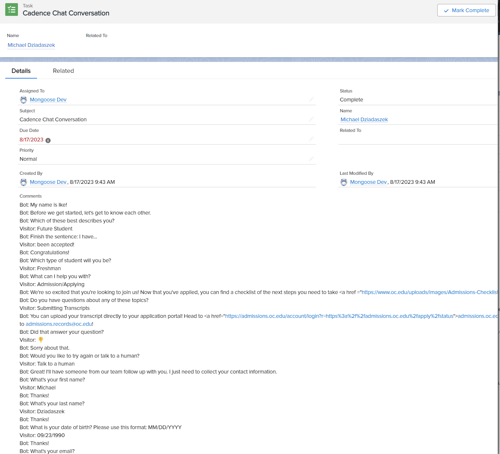The width and height of the screenshot is (500, 454).
Task: Click the avatar icon under Last Modified By
Action: (344, 182)
